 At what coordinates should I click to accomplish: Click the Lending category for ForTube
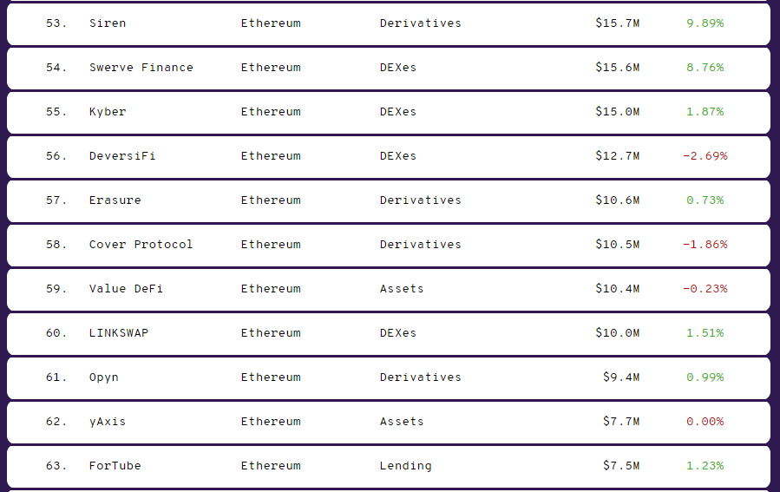tap(405, 466)
